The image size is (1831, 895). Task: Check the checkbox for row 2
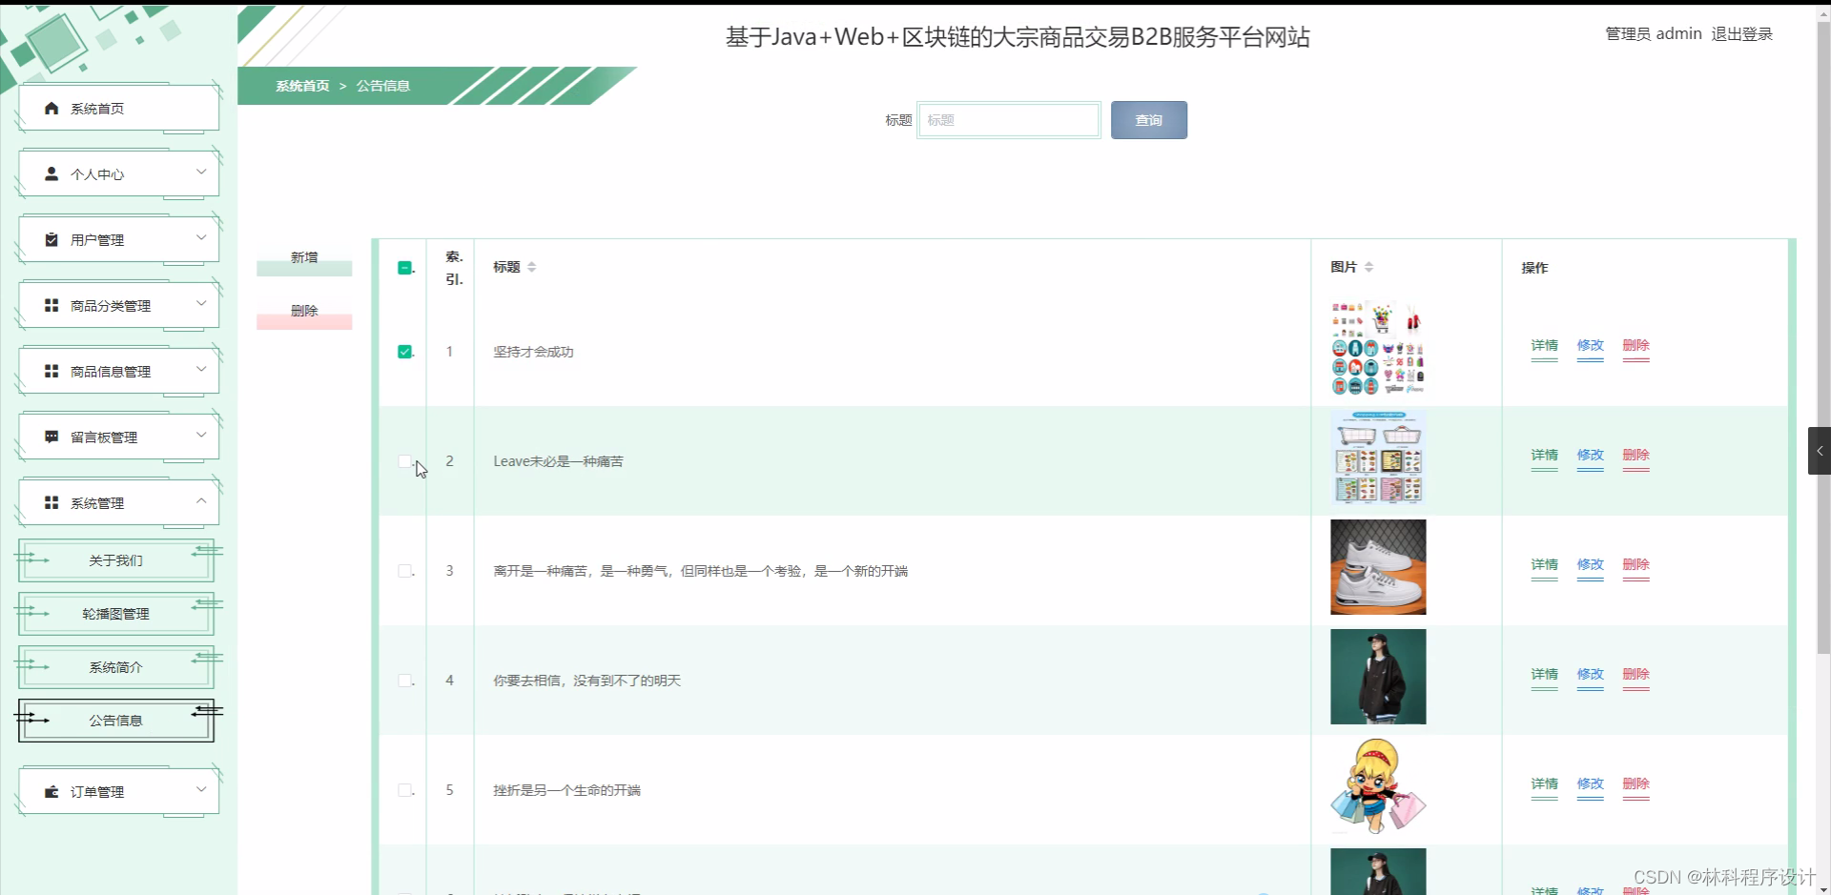pos(405,461)
